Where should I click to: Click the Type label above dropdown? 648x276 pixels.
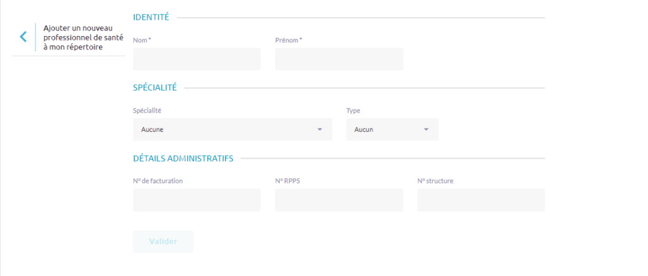(x=353, y=111)
